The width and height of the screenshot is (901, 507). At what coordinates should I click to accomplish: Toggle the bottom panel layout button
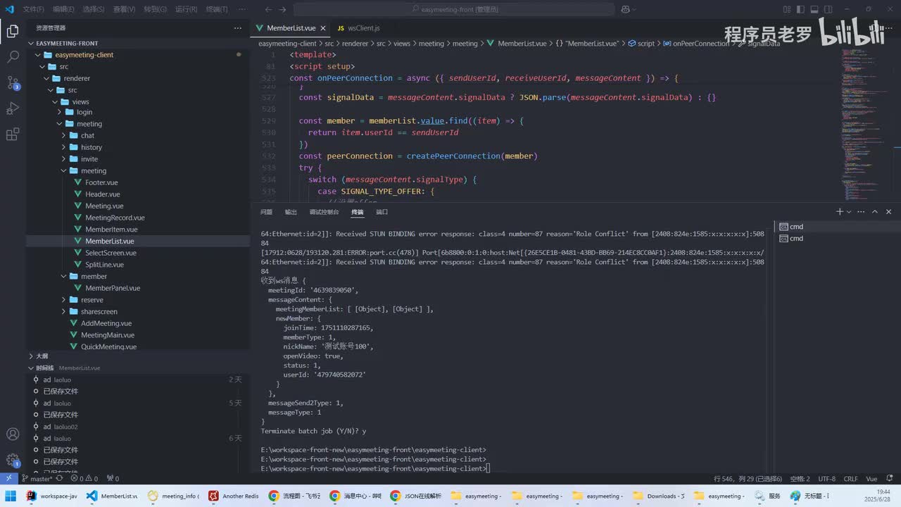coord(814,9)
